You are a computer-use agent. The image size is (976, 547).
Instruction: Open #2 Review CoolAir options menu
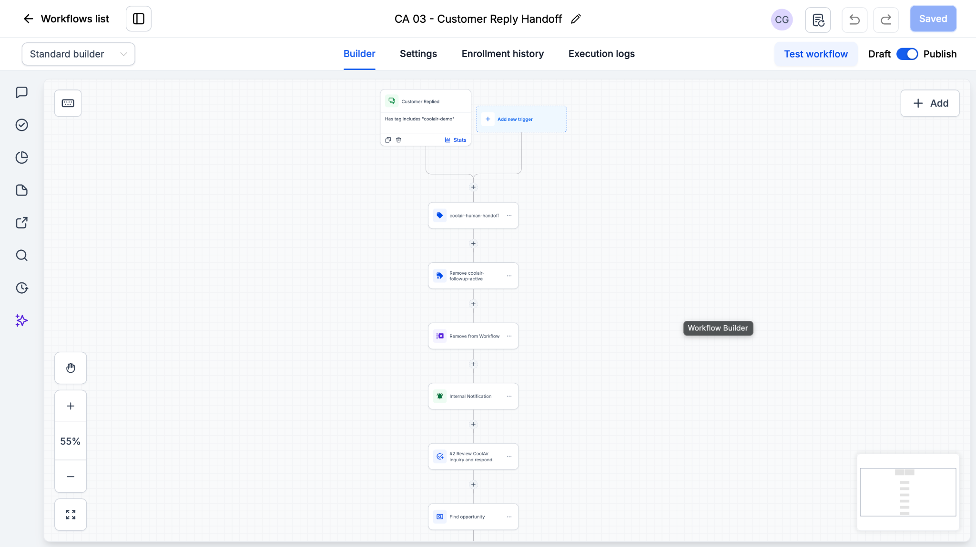509,457
